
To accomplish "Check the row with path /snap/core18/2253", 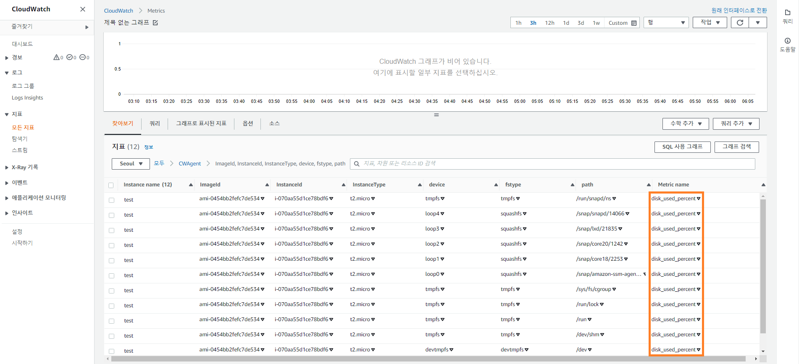I will coord(111,261).
